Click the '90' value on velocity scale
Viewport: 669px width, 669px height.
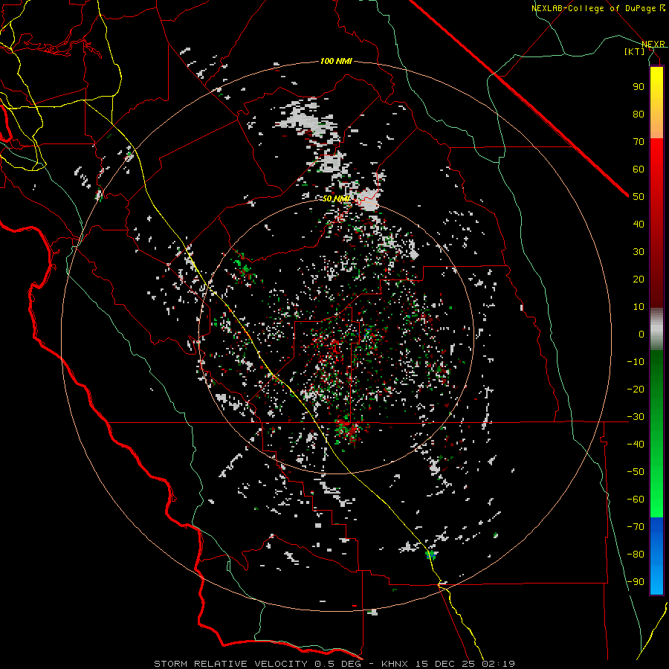point(639,87)
